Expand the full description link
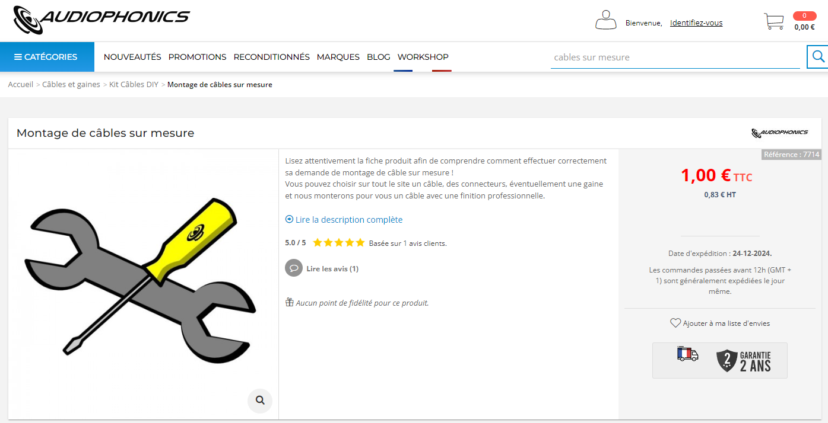Viewport: 828px width, 423px height. [344, 219]
